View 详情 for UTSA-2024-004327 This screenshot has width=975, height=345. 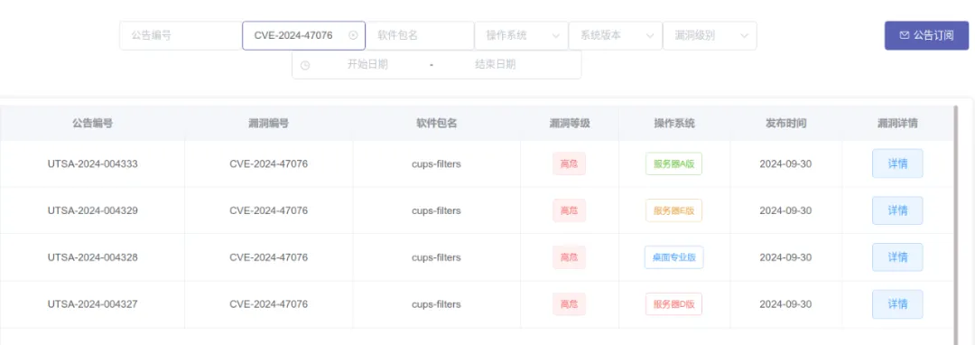coord(897,304)
